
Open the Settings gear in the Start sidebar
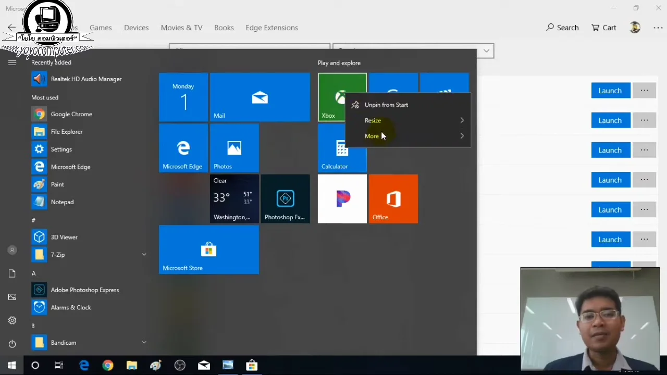coord(12,320)
